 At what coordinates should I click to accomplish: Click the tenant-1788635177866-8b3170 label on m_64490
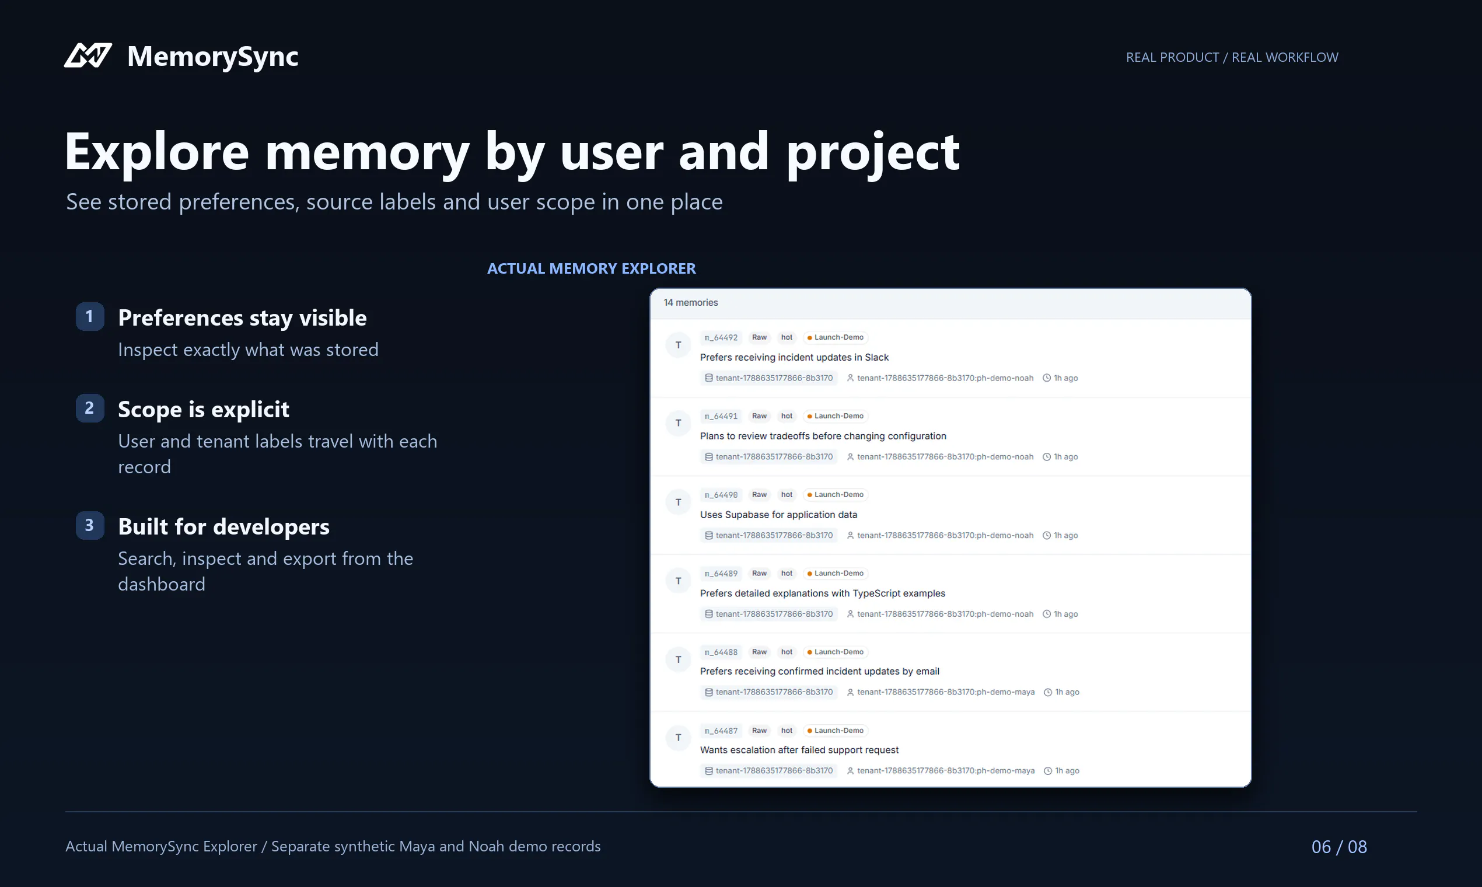click(769, 535)
